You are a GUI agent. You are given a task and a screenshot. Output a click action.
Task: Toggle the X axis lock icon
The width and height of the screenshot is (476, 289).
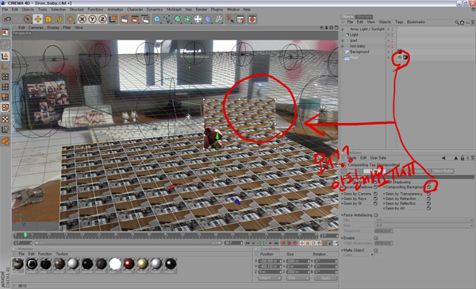(82, 19)
